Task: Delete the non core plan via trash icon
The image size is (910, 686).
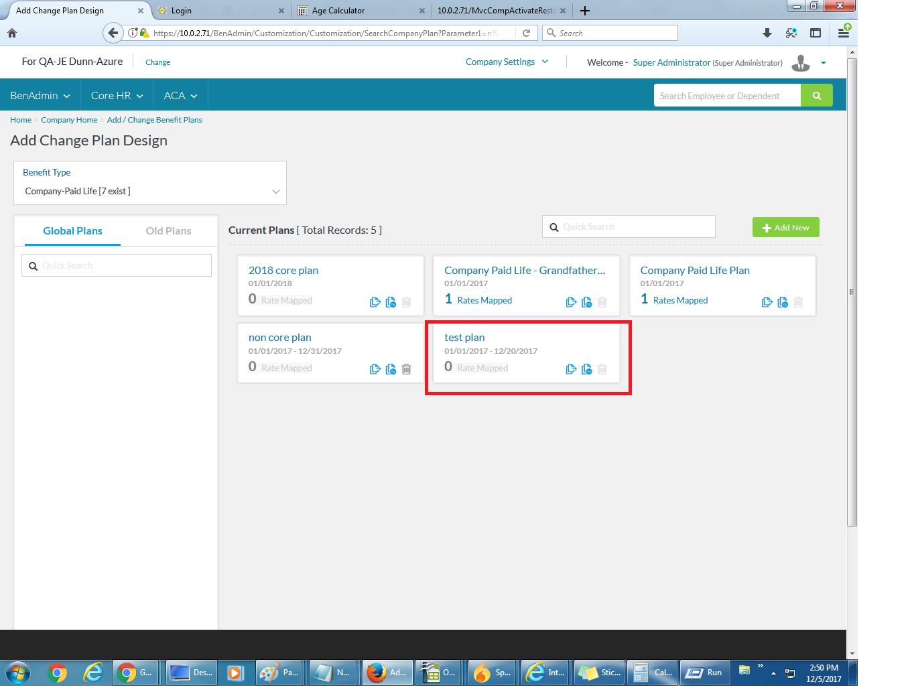Action: pos(406,369)
